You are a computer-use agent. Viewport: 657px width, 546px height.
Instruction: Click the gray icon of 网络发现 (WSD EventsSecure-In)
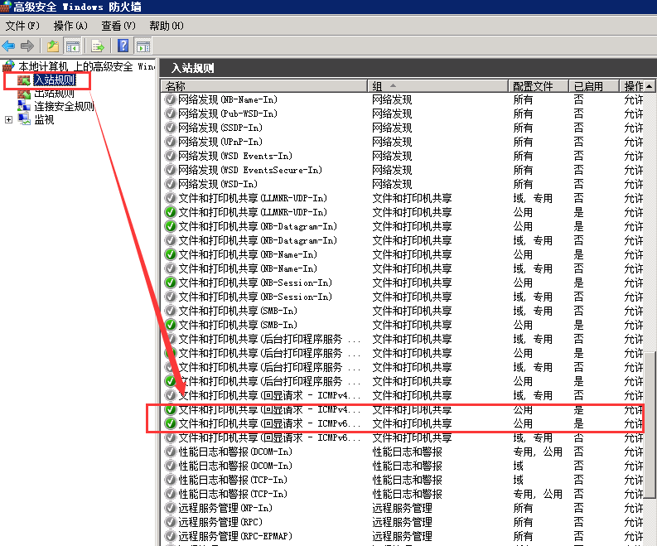171,170
